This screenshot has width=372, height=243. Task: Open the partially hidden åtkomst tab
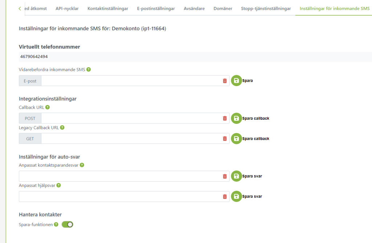36,9
